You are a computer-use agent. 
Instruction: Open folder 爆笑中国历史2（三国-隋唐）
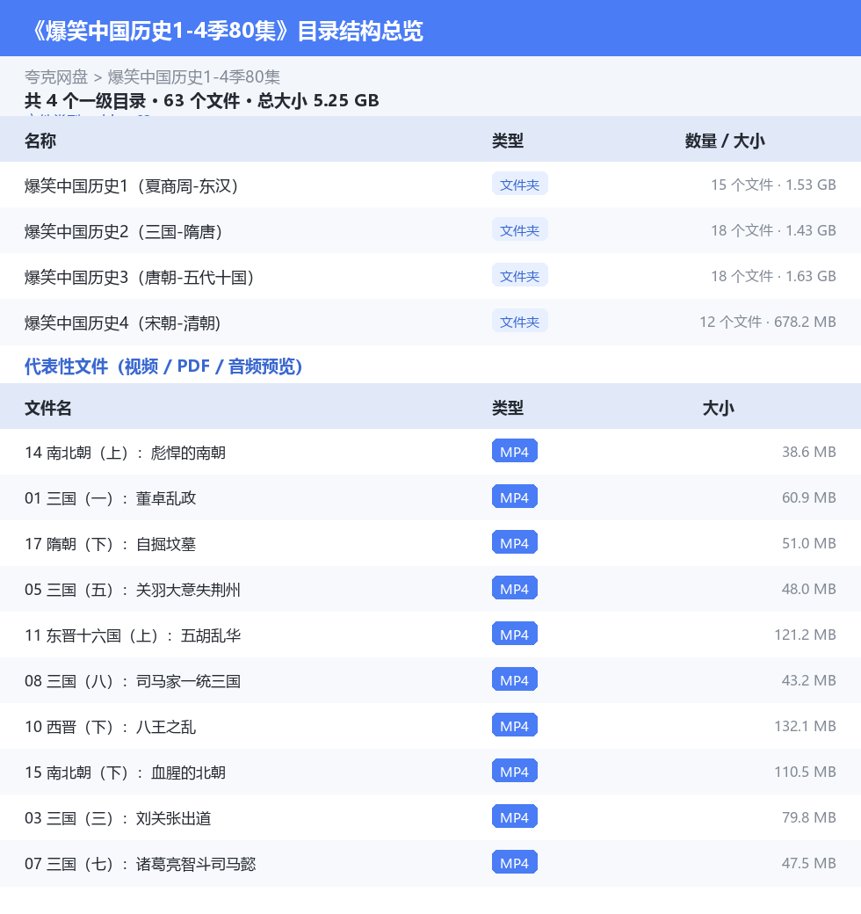[124, 232]
